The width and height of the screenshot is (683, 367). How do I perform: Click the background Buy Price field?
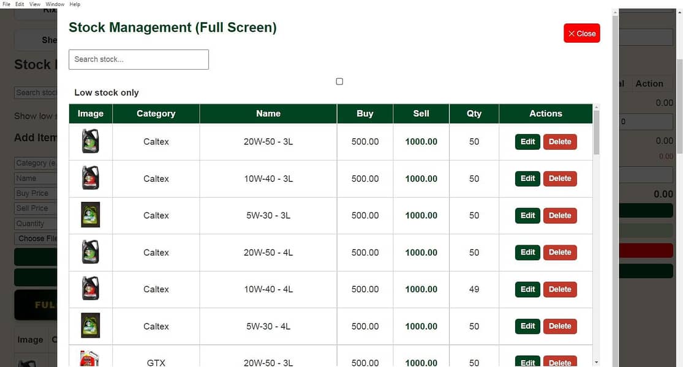(x=36, y=193)
